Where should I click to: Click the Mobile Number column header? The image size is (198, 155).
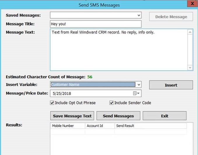[x=68, y=126]
